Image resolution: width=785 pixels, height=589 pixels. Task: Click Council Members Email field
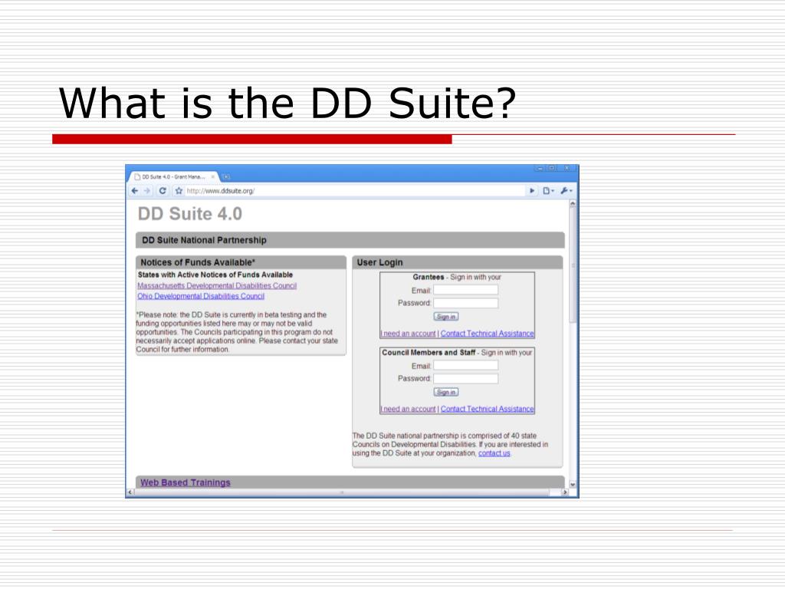click(465, 366)
